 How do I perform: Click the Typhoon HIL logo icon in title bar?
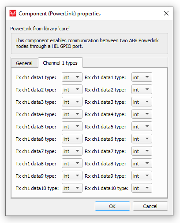point(13,13)
